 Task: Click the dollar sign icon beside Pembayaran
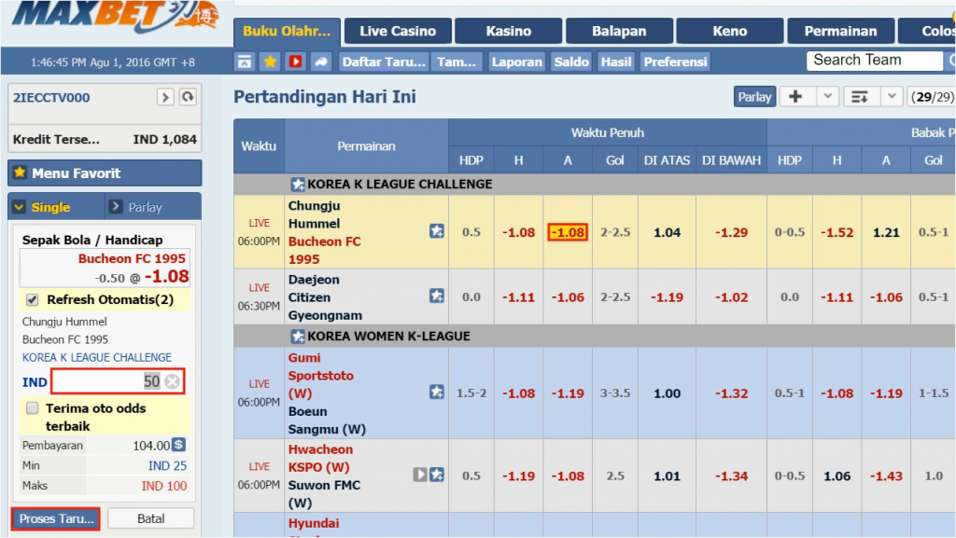pos(179,446)
